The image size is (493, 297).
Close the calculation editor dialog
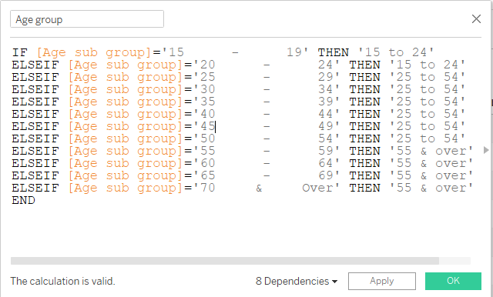[476, 18]
